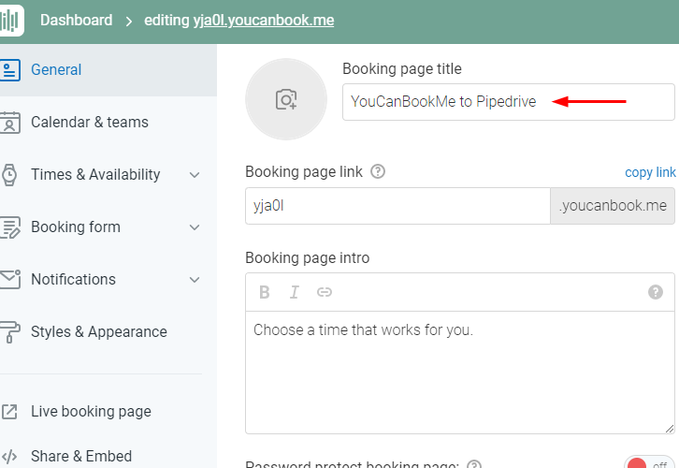Image resolution: width=679 pixels, height=468 pixels.
Task: Focus the Booking page link subdomain field
Action: (x=397, y=206)
